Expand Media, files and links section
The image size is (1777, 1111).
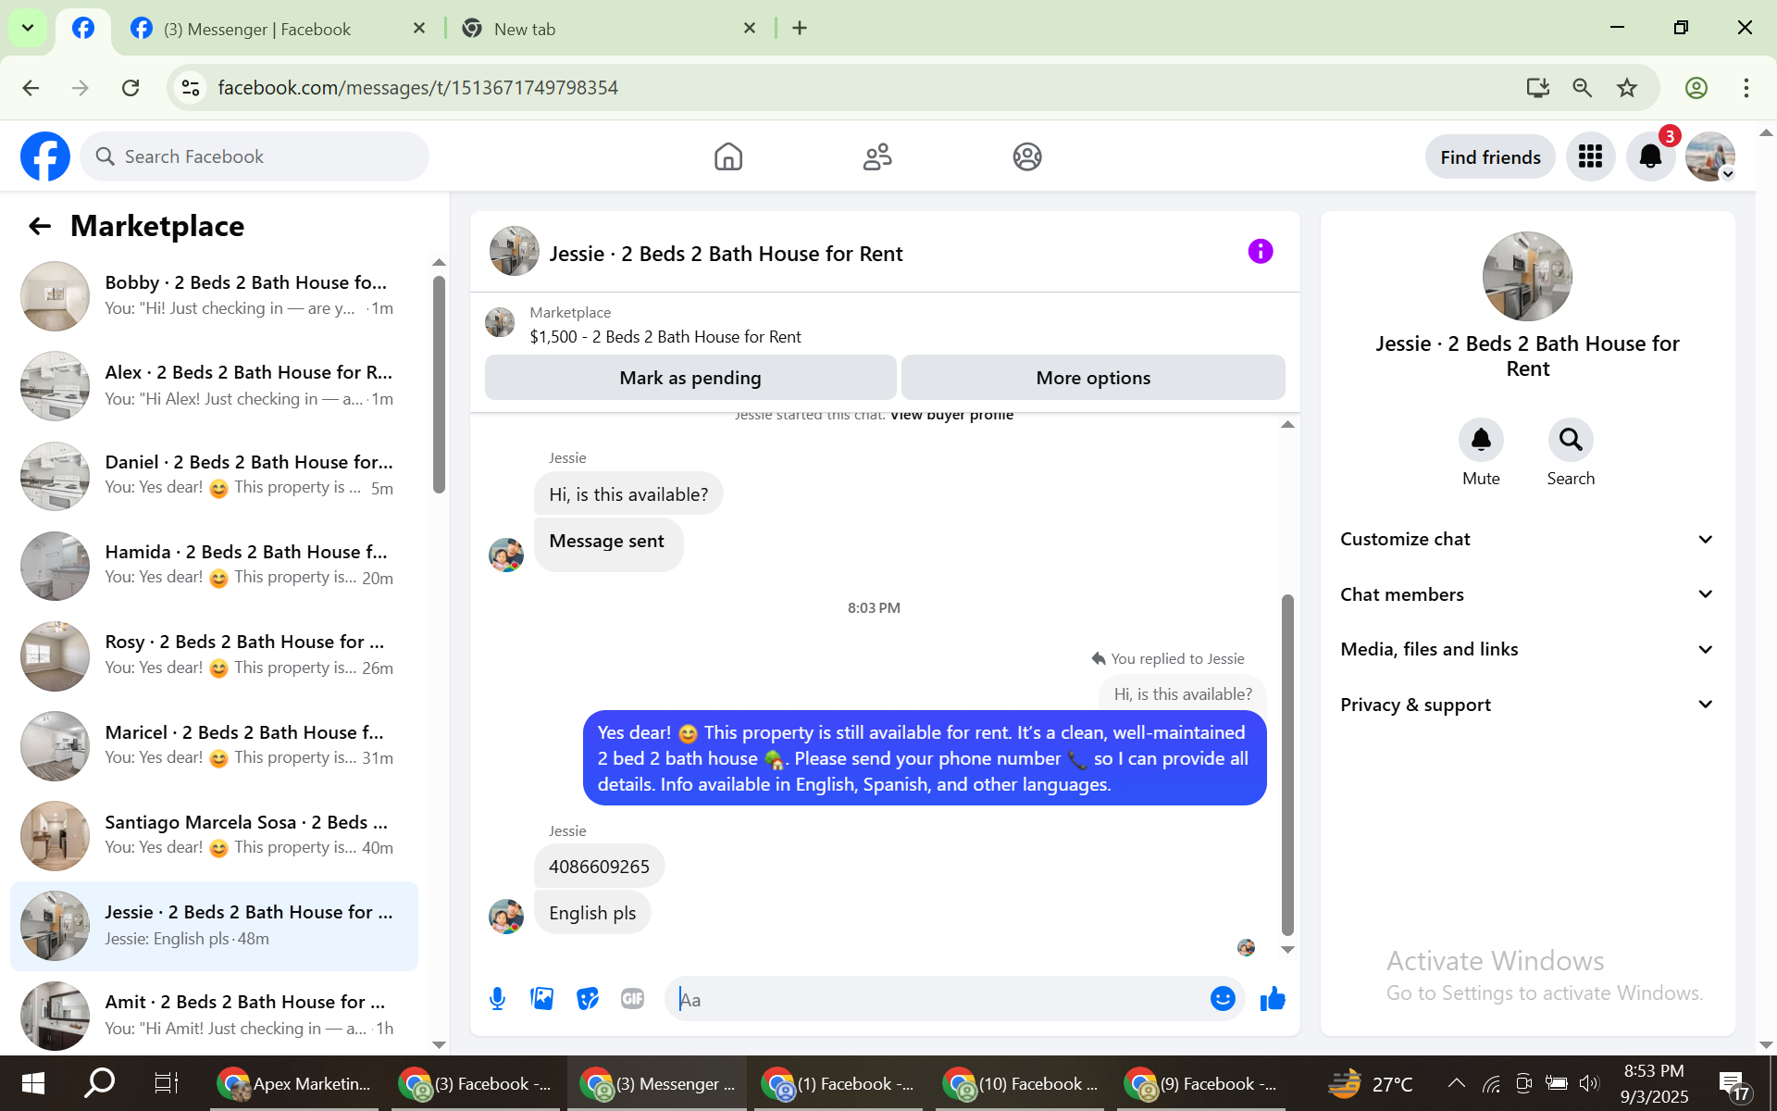tap(1527, 649)
